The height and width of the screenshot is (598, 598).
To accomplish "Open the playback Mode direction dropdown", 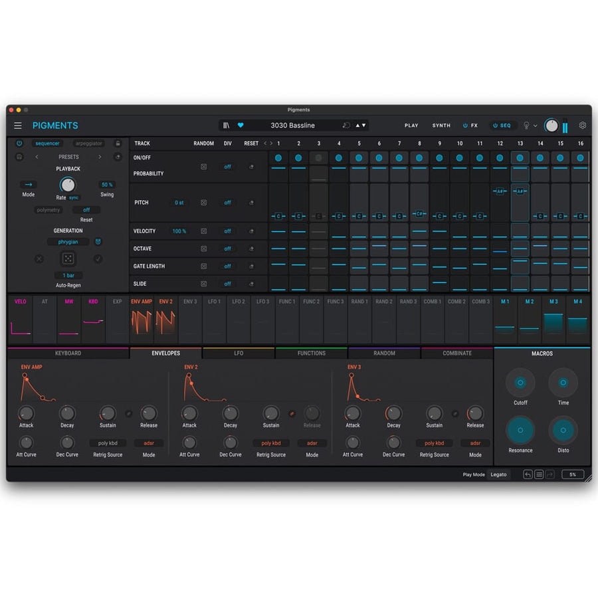I will click(x=28, y=185).
